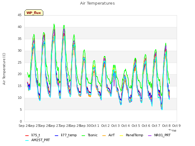Click the 5 y-axis tick label
195x146 pixels.
coord(21,109)
